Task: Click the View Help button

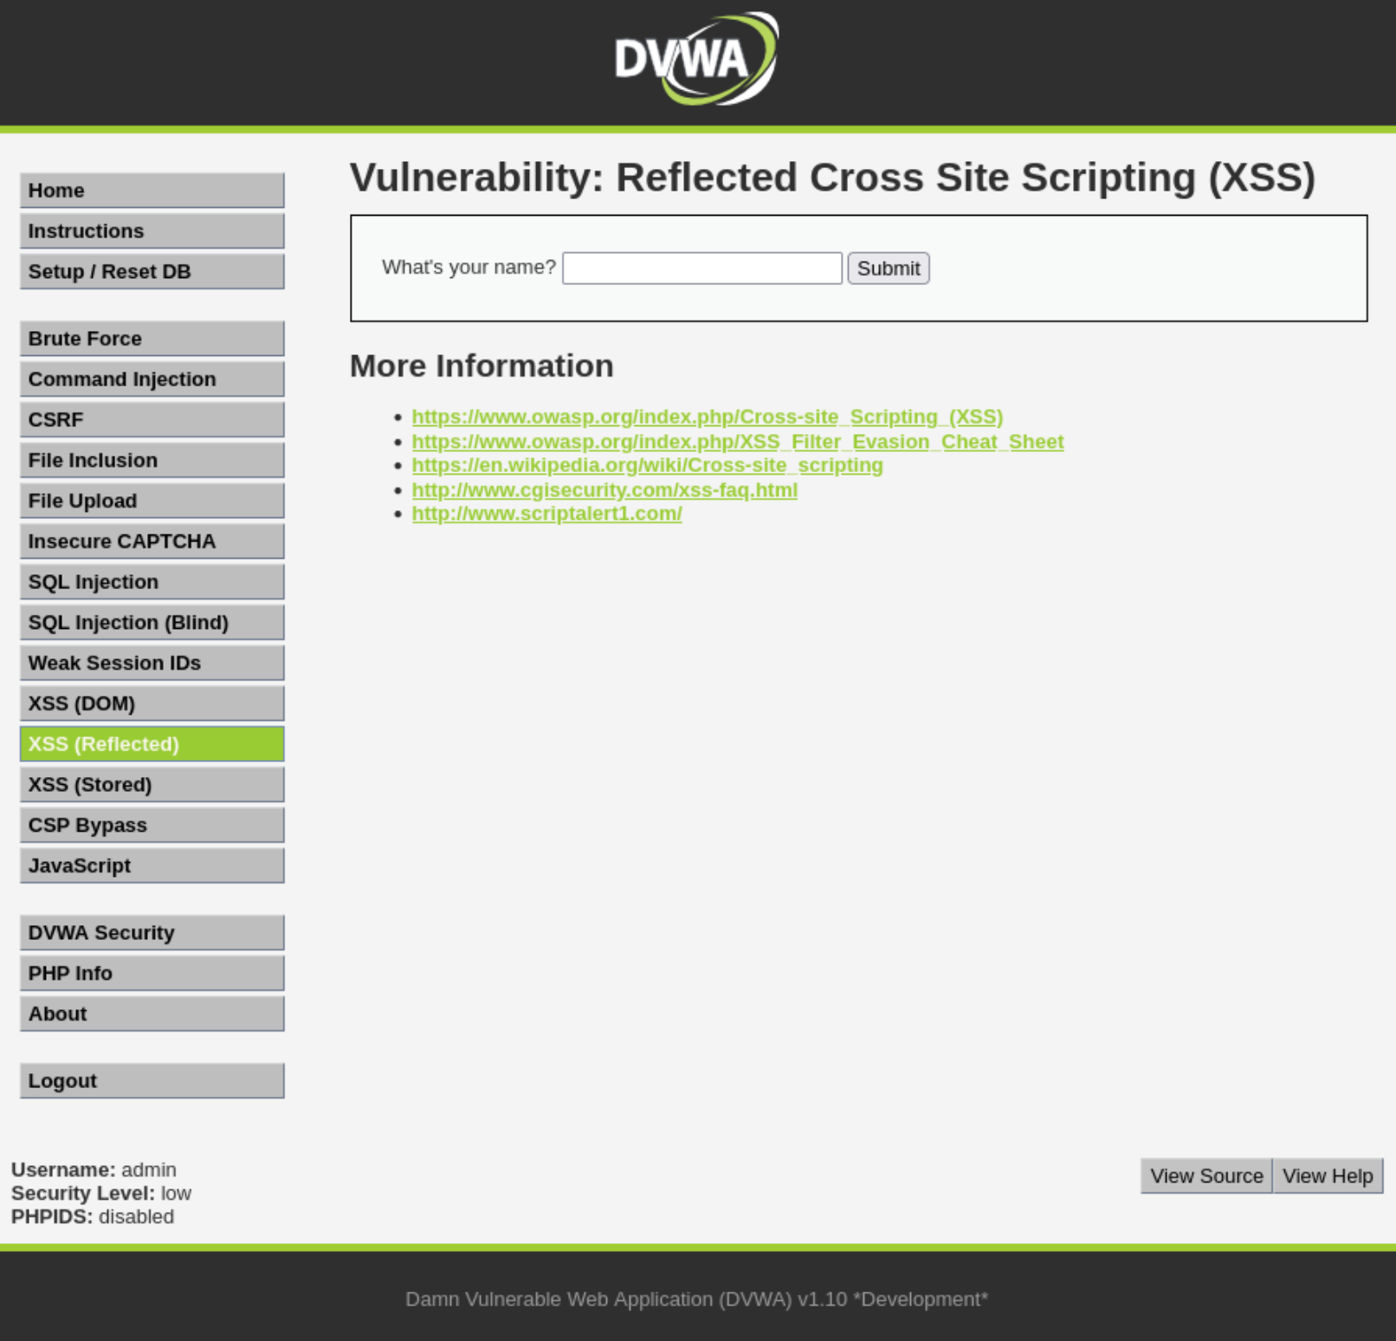Action: (x=1328, y=1176)
